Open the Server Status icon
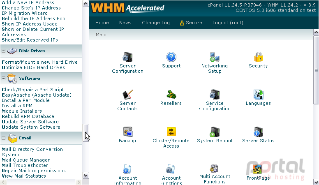The image size is (319, 185). click(259, 132)
